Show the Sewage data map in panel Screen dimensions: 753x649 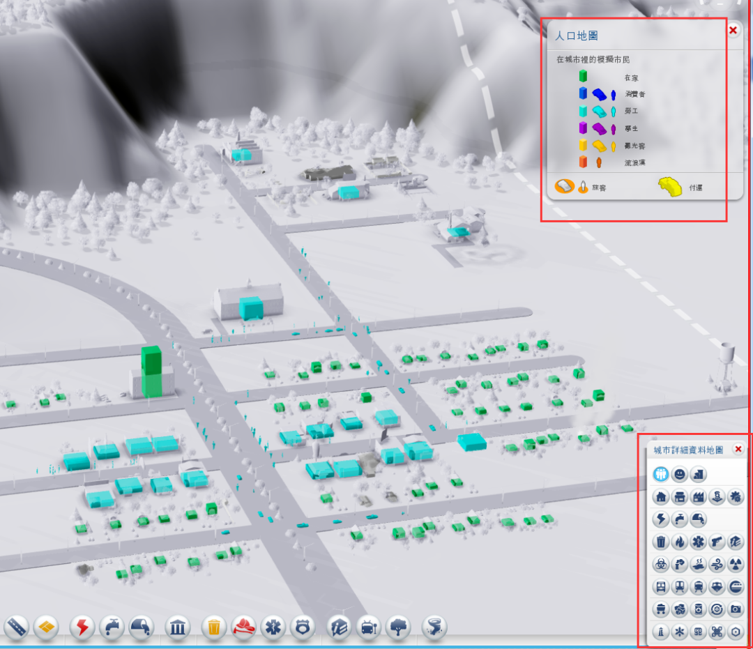pos(698,519)
